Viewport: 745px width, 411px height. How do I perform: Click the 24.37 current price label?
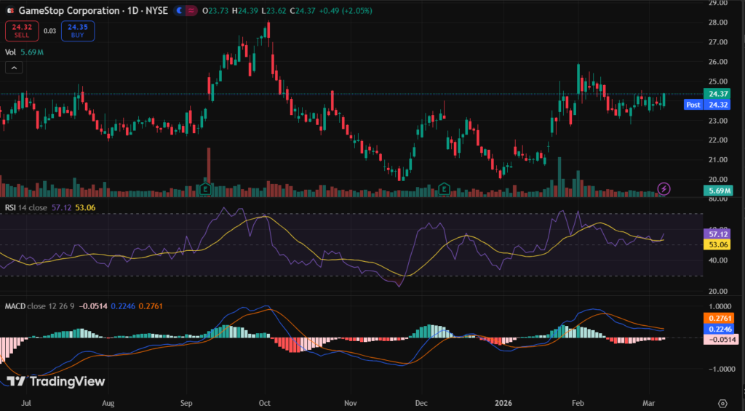(x=719, y=94)
